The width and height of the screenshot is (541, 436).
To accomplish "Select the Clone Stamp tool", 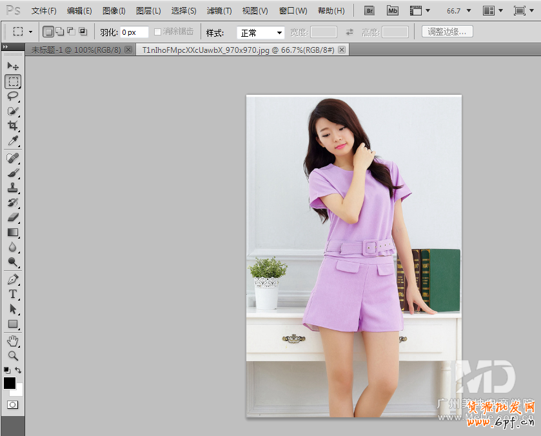I will point(13,188).
